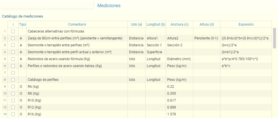Image resolution: width=278 pixels, height=118 pixels.
Task: Open the three-dot column options menu
Action: tap(13, 24)
